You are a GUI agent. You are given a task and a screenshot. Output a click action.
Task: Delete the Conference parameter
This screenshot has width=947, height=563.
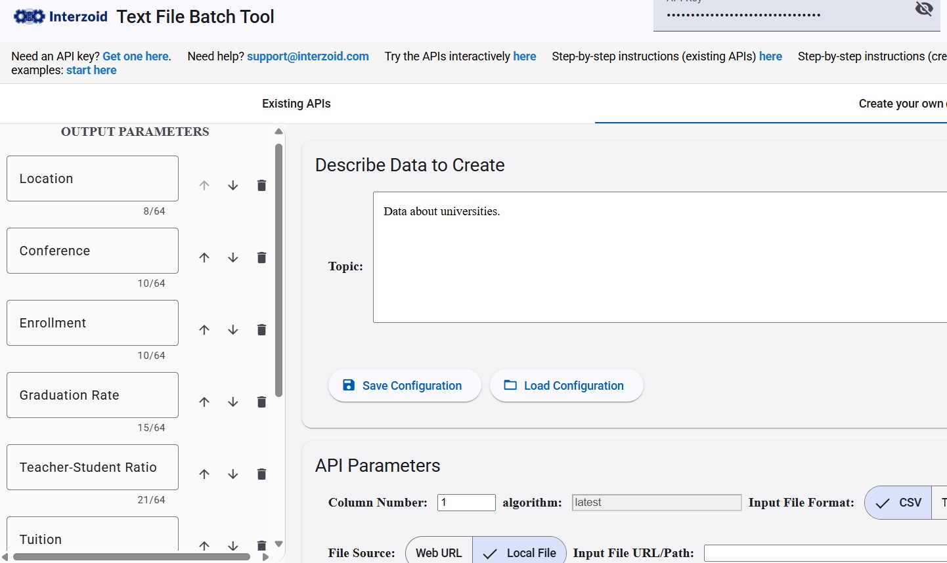pyautogui.click(x=261, y=258)
